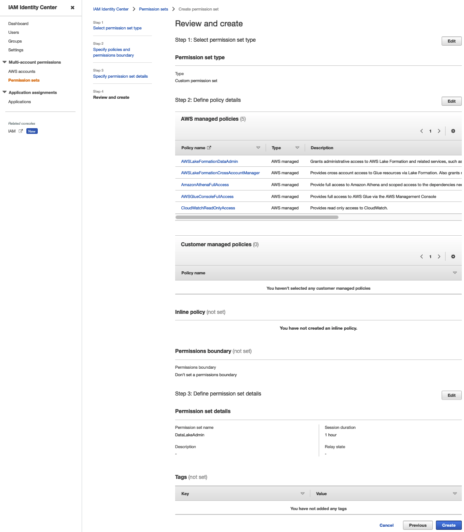
Task: Go to next page of AWS managed policies
Action: [439, 131]
